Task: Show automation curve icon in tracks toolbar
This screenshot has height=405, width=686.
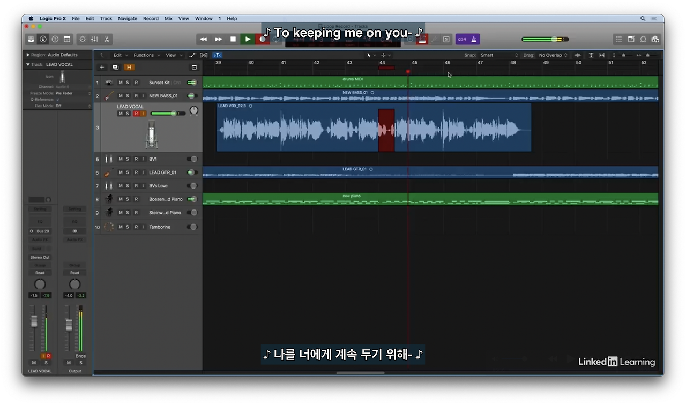Action: [x=192, y=55]
